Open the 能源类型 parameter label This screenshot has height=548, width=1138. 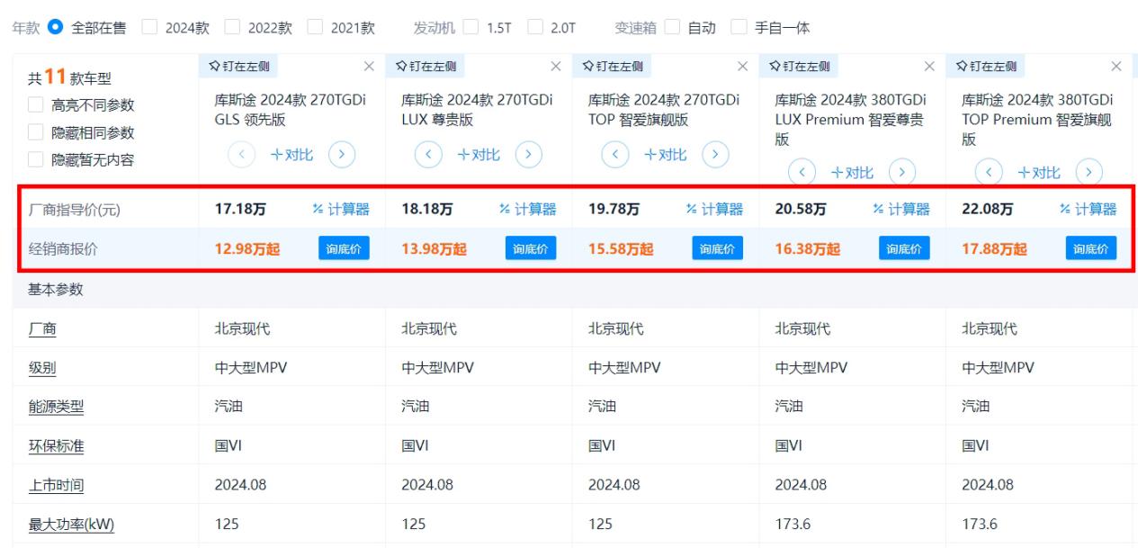(56, 407)
